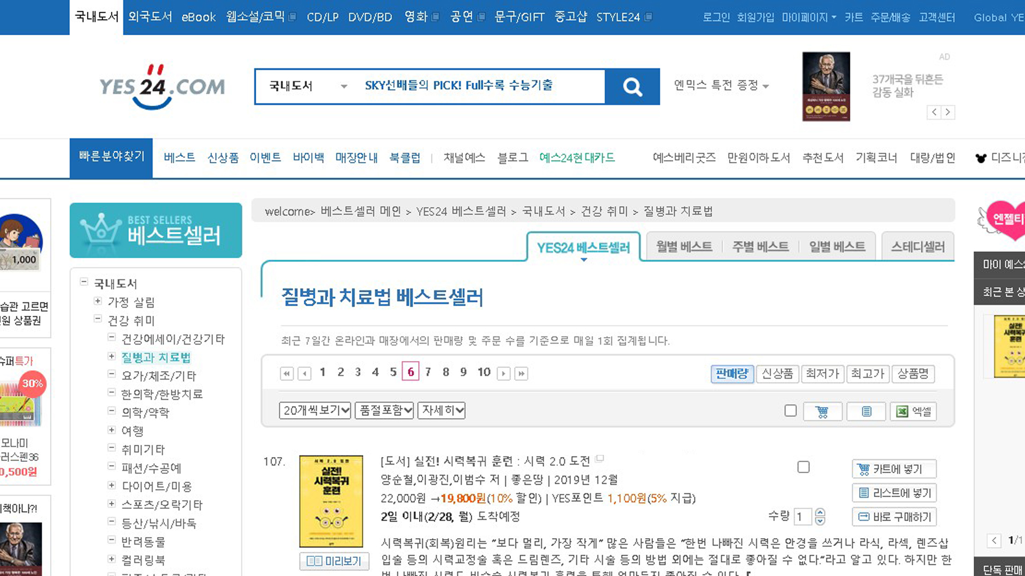Increase quantity with the up stepper

click(821, 513)
